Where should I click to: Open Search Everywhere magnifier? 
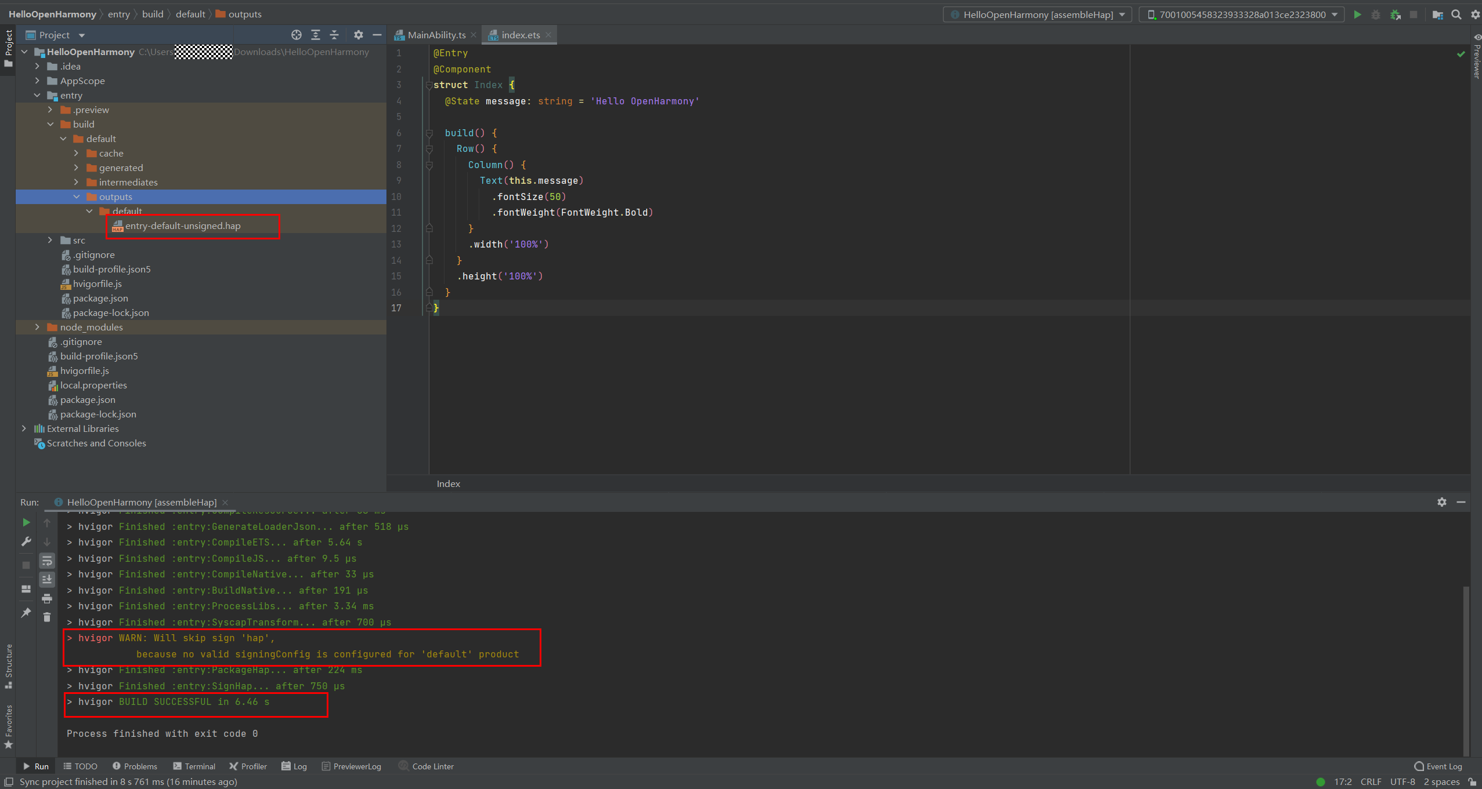point(1456,14)
